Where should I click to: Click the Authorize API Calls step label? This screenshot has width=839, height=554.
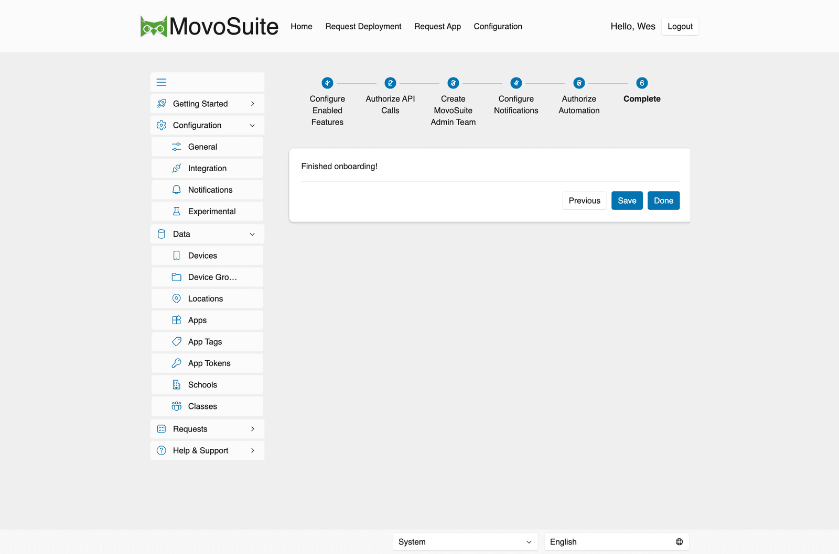[390, 105]
